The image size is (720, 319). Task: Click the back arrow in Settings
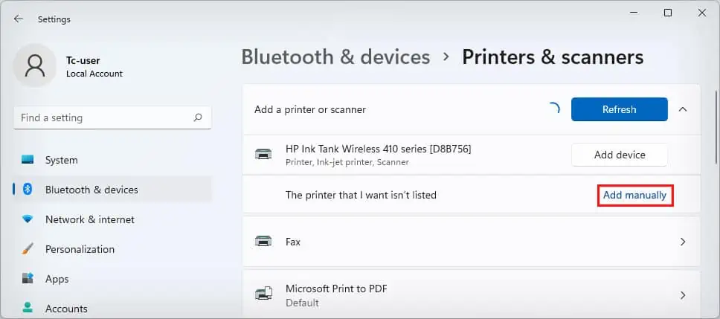click(18, 19)
